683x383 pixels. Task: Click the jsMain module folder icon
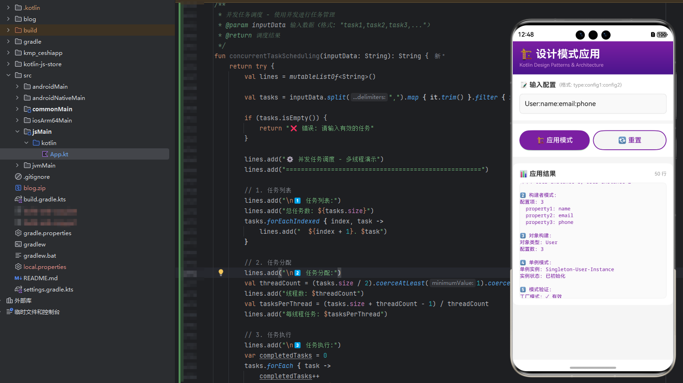(x=27, y=131)
